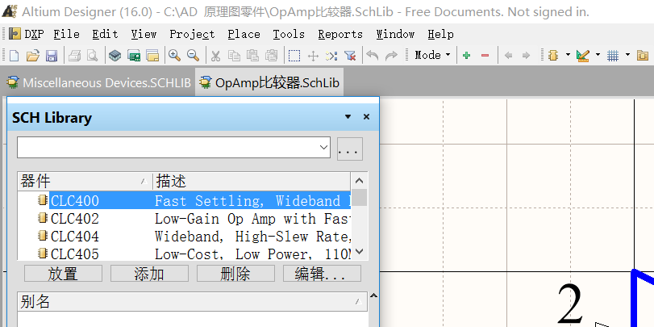Click the Deselect All toolbar icon

pyautogui.click(x=331, y=56)
